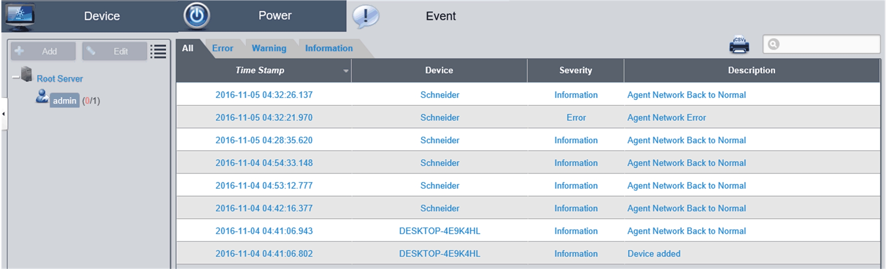
Task: Click the Event exclamation bubble icon
Action: [x=365, y=16]
